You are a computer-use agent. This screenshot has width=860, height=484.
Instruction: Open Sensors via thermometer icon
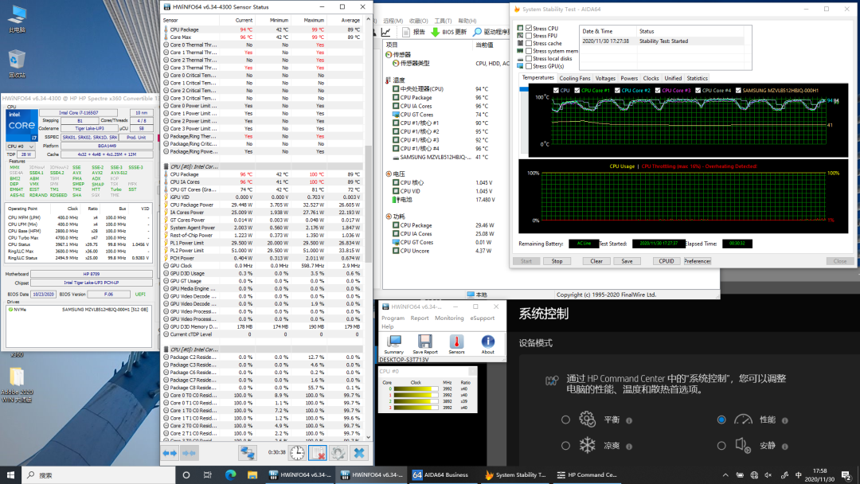tap(456, 341)
